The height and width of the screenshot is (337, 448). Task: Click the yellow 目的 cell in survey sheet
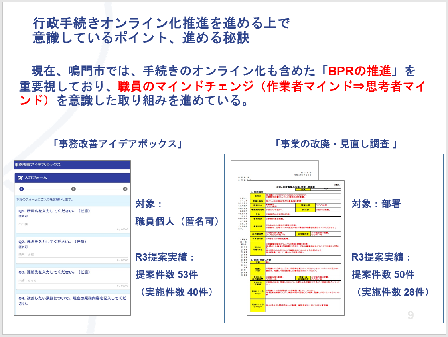(x=258, y=214)
